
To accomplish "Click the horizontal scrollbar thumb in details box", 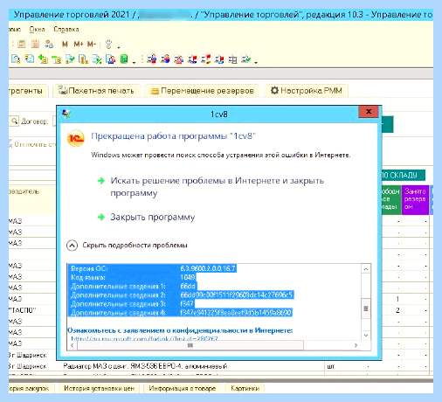I will coord(190,345).
